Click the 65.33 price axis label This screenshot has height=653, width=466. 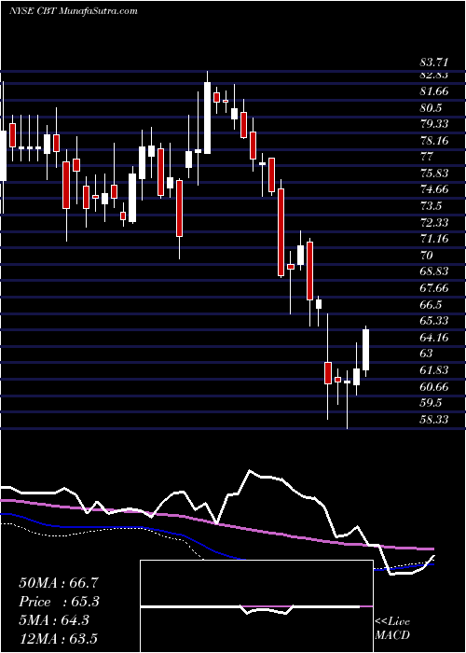coord(434,321)
